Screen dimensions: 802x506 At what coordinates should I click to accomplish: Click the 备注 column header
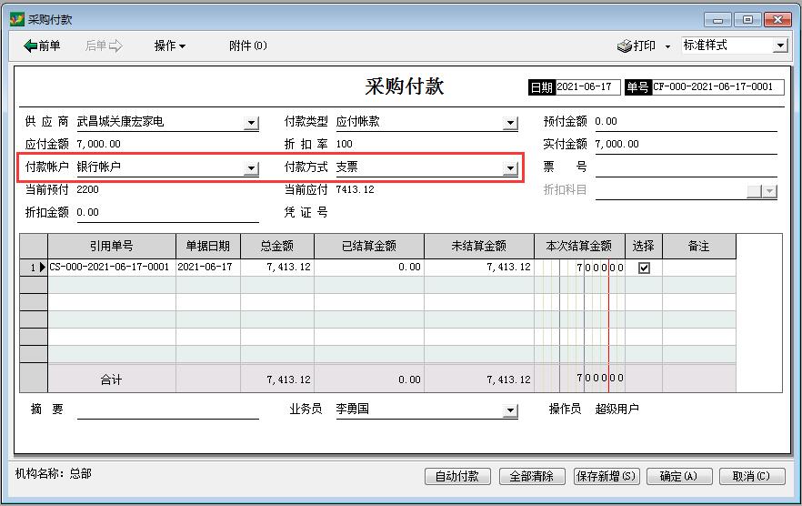point(698,247)
